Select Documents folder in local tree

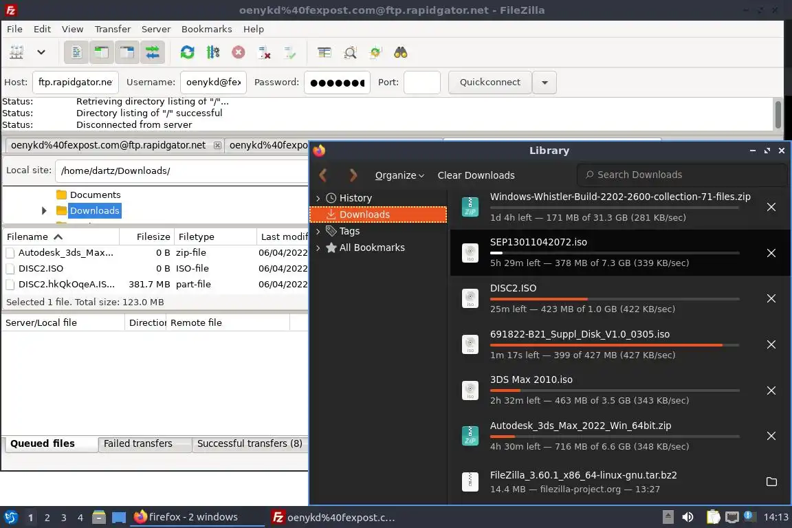pyautogui.click(x=95, y=195)
